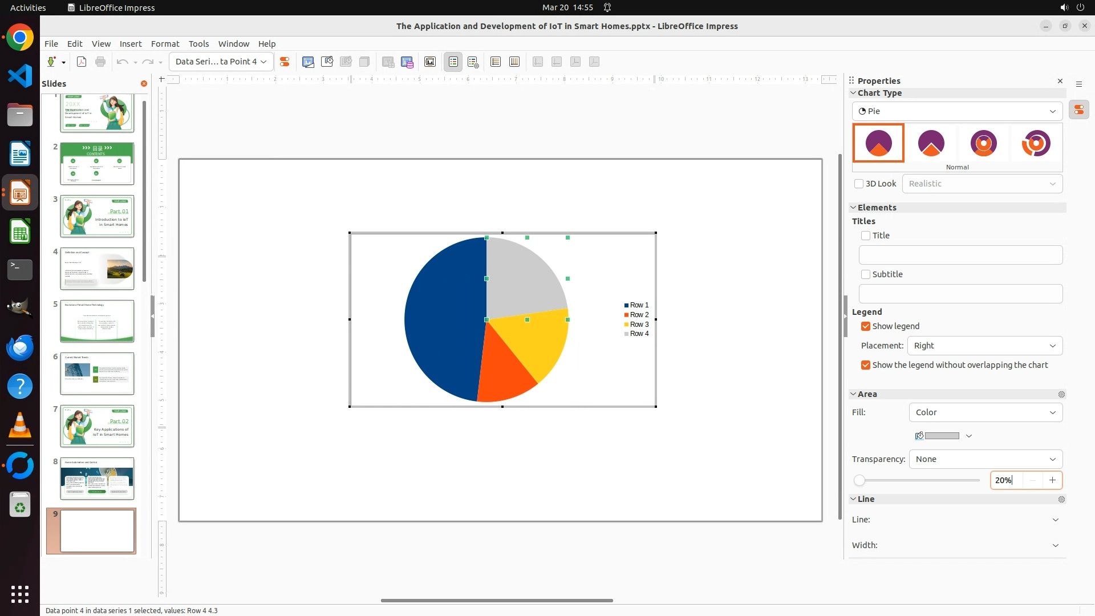
Task: Export directly as PDF icon
Action: click(x=82, y=62)
